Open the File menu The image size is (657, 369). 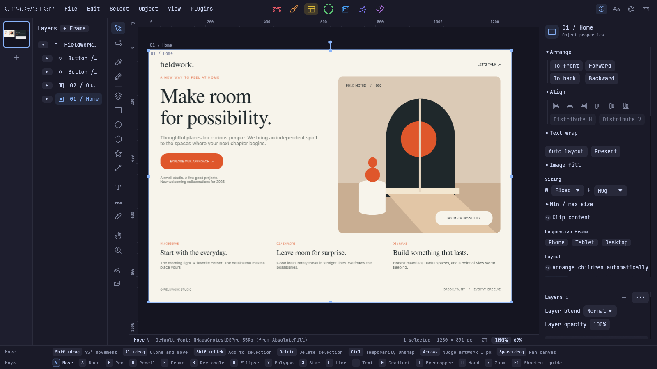pyautogui.click(x=71, y=9)
